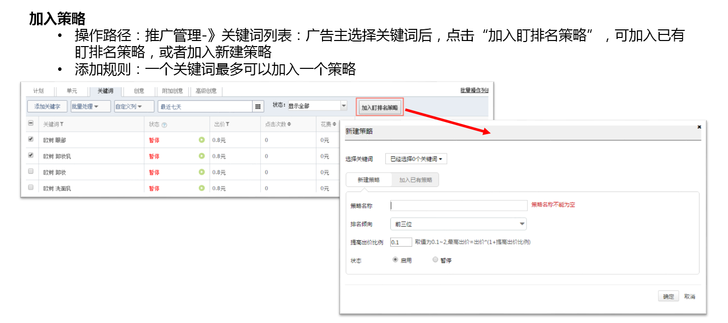Click the green play icon for 欧树 洗面乳

(x=201, y=188)
